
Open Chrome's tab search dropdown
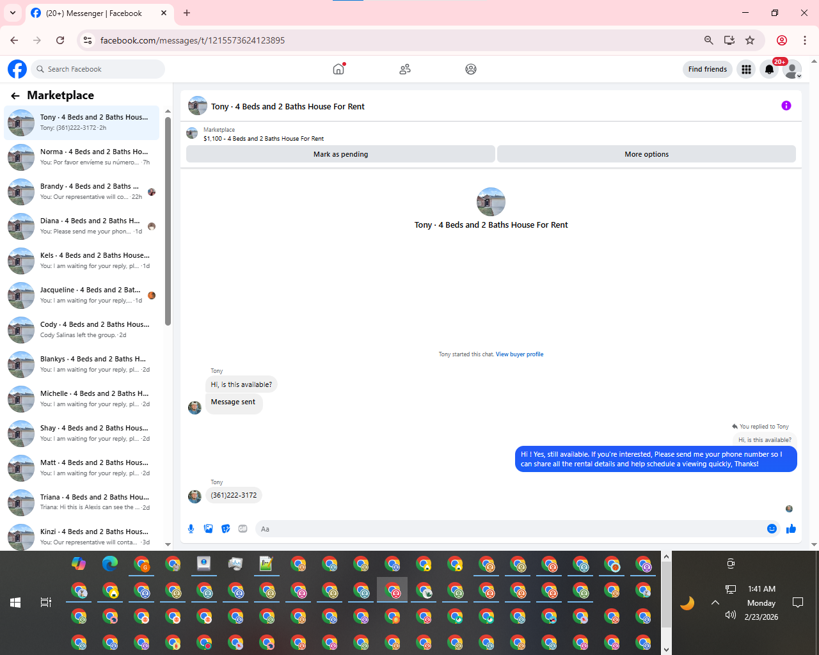pyautogui.click(x=13, y=13)
